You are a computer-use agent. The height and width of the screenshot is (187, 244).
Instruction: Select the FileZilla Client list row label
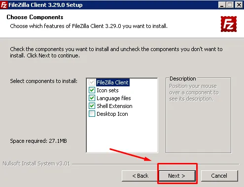point(113,82)
